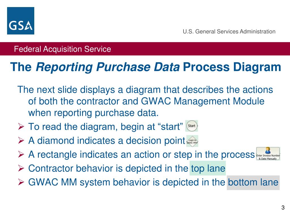Click the sentence 'when reporting purchase data.'
Image resolution: width=290 pixels, height=217 pixels.
pyautogui.click(x=93, y=113)
